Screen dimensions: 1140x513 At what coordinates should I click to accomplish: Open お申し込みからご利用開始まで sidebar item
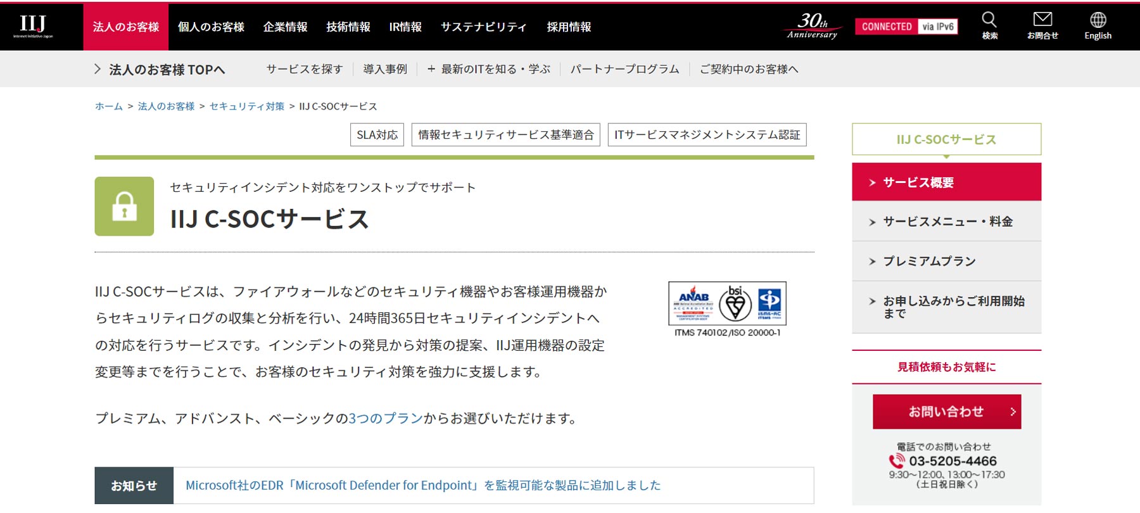946,307
